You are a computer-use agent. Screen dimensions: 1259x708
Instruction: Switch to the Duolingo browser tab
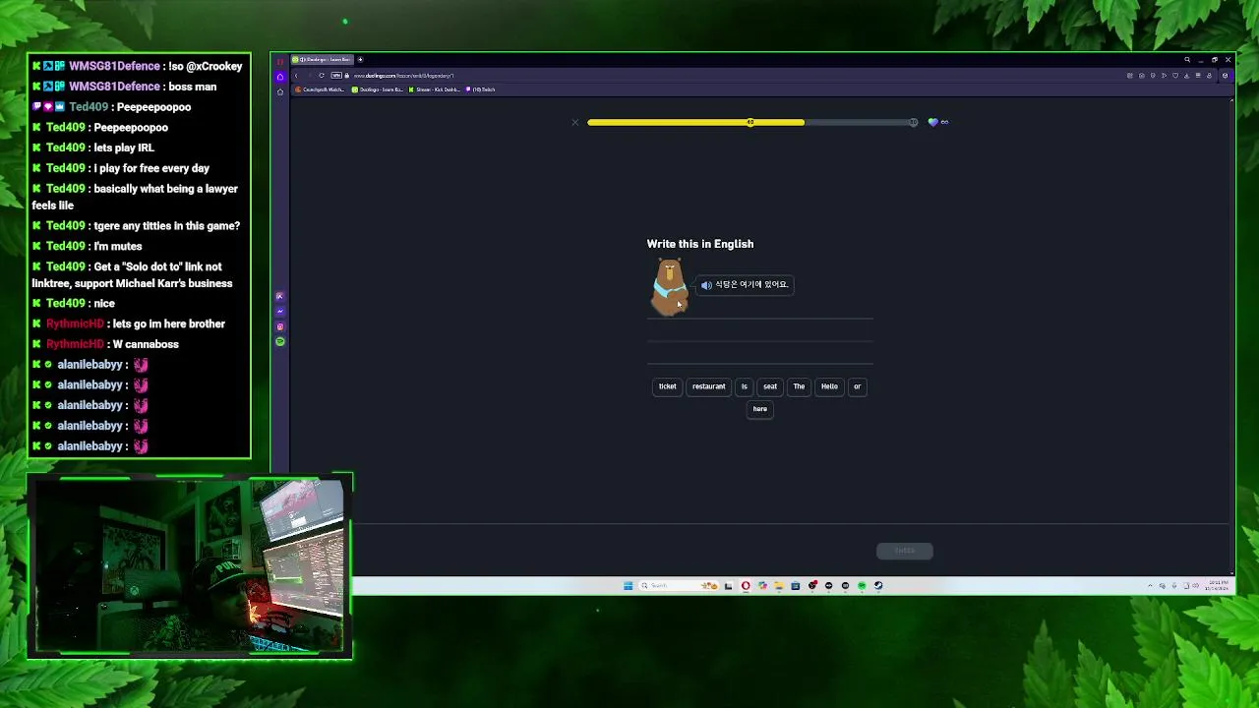click(322, 59)
